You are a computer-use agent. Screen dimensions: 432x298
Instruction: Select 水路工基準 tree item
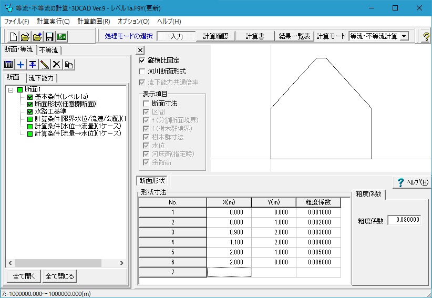click(x=50, y=111)
